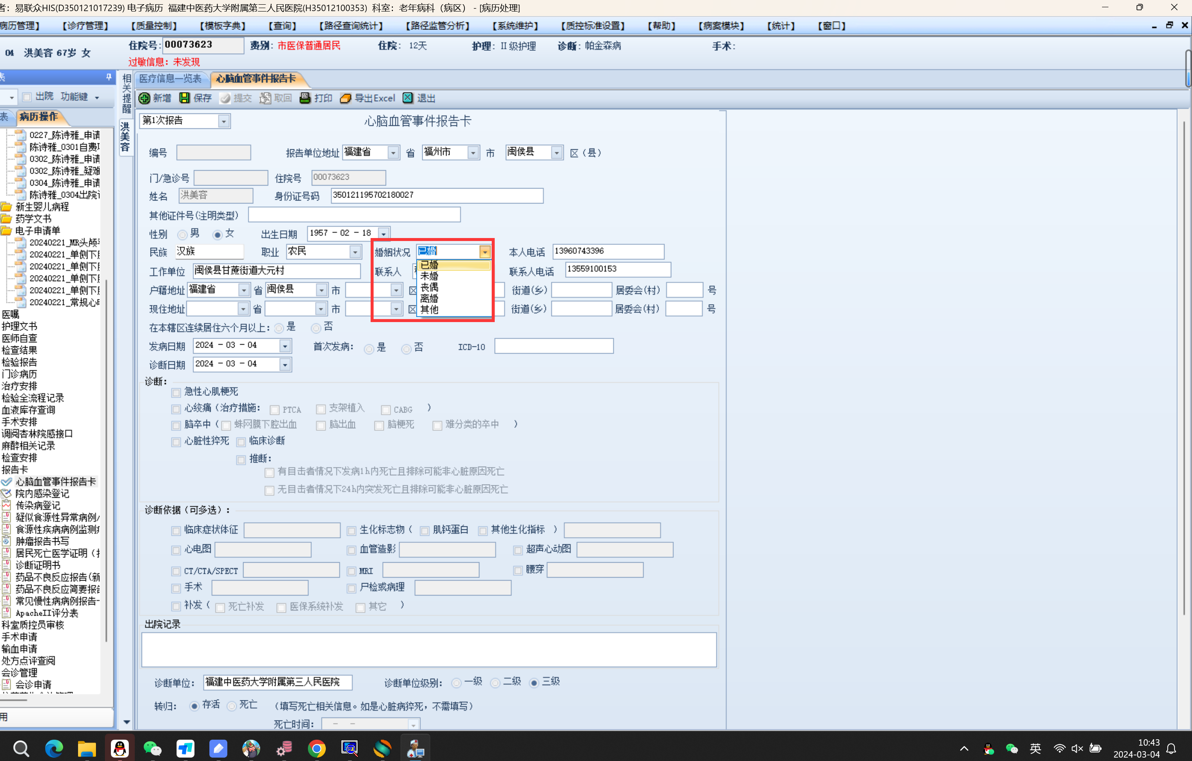Image resolution: width=1192 pixels, height=761 pixels.
Task: Click the pin icon on left panel header
Action: click(108, 77)
